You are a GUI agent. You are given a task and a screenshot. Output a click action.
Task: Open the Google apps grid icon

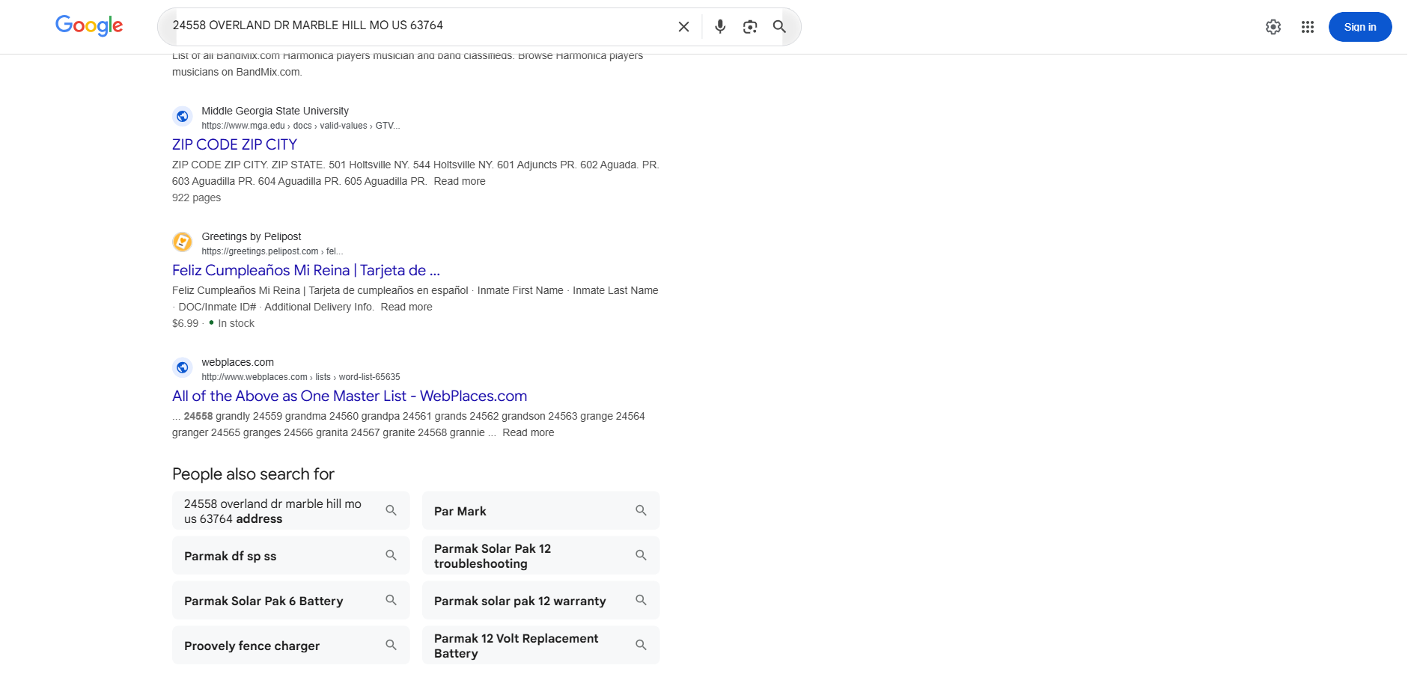coord(1308,27)
